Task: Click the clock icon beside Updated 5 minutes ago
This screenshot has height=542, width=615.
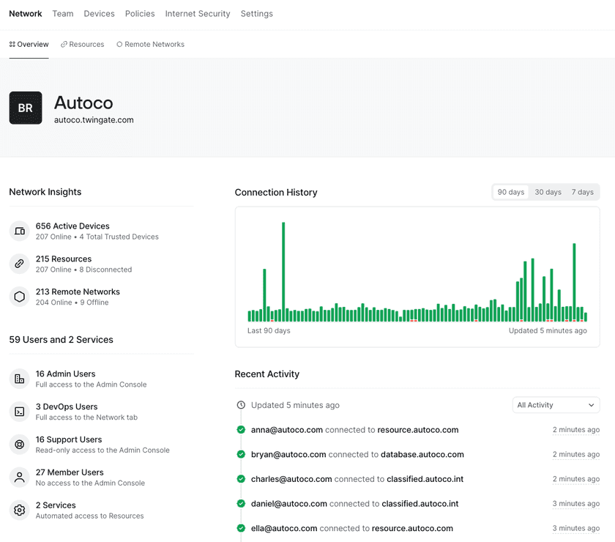Action: coord(241,405)
